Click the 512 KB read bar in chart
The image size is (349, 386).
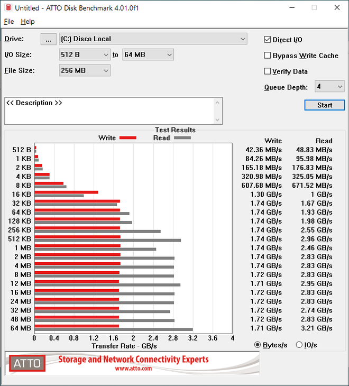107,240
